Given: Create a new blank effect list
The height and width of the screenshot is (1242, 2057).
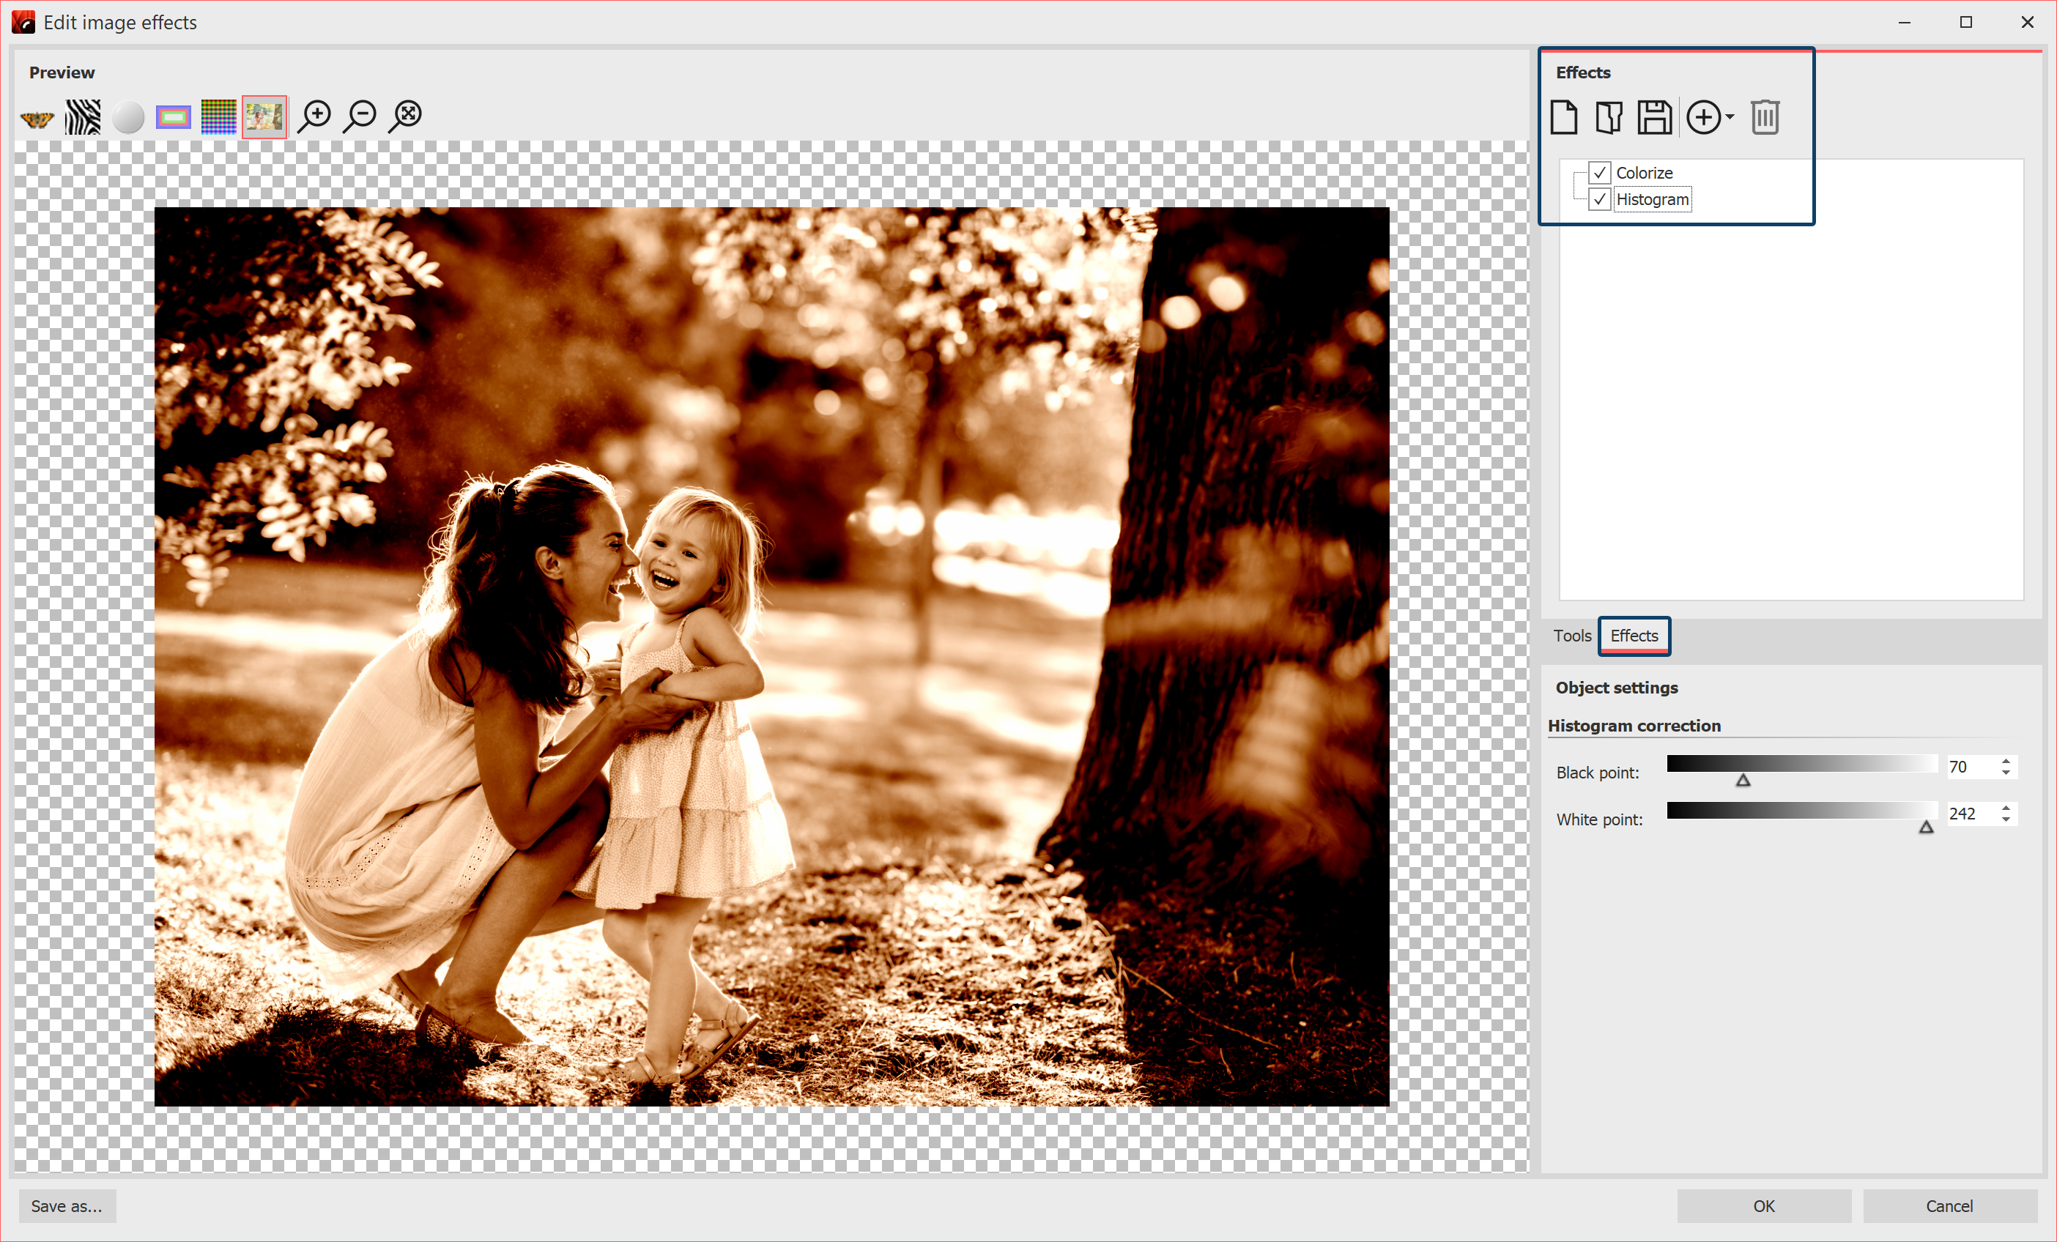Looking at the screenshot, I should [x=1563, y=117].
